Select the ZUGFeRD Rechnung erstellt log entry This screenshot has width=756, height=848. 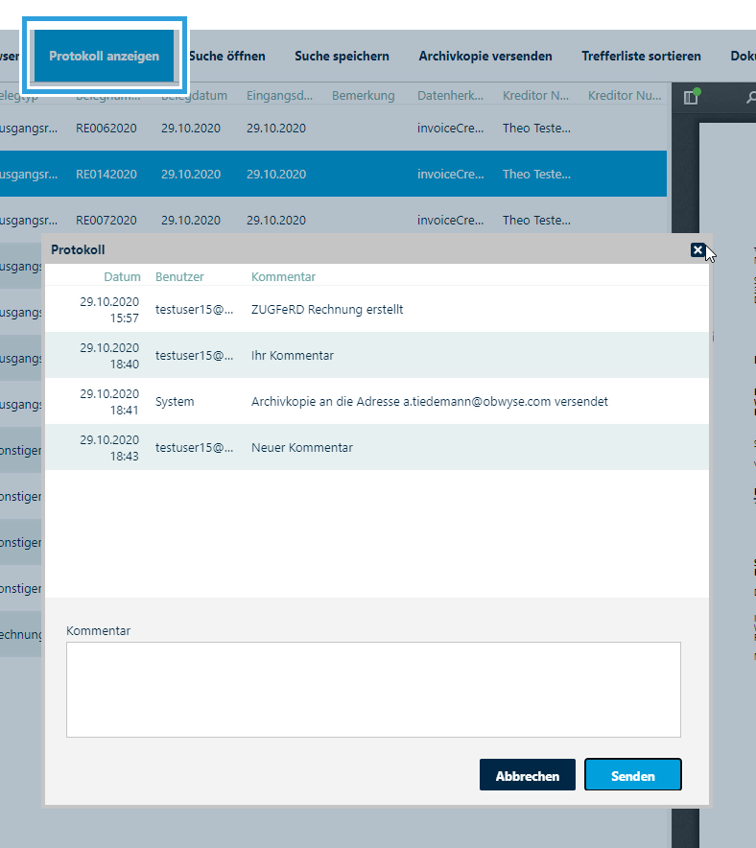[326, 310]
